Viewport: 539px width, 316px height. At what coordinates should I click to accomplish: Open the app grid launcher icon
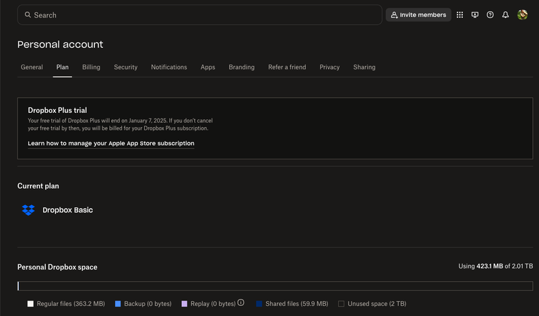point(459,15)
